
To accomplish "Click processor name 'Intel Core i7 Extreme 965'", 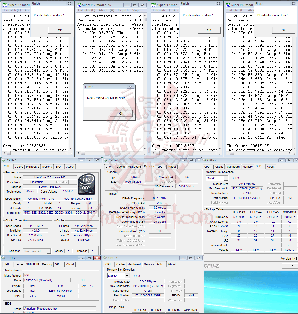I will point(50,177).
